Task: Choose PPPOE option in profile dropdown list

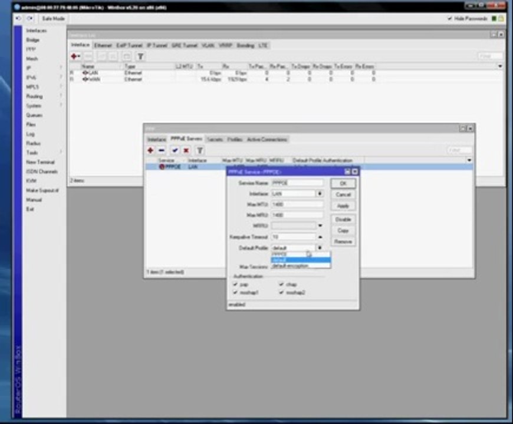Action: coord(301,254)
